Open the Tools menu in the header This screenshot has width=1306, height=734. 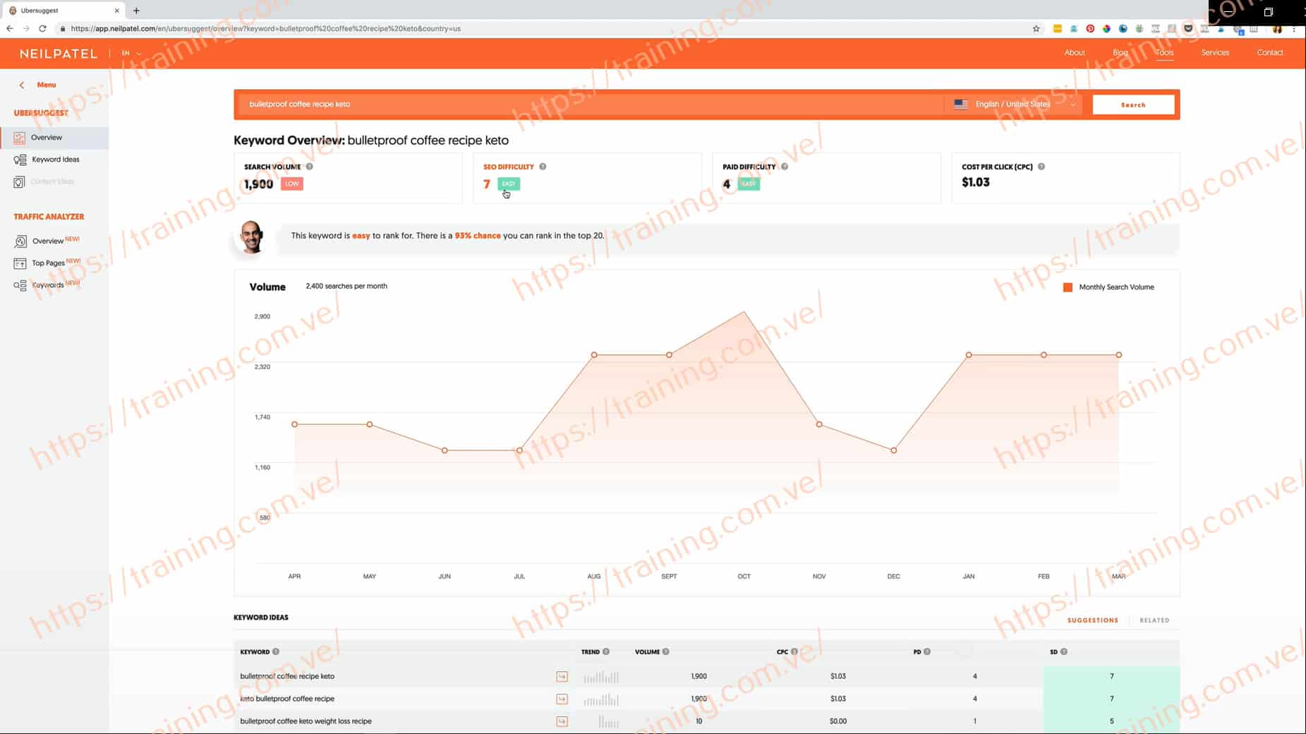pyautogui.click(x=1164, y=53)
